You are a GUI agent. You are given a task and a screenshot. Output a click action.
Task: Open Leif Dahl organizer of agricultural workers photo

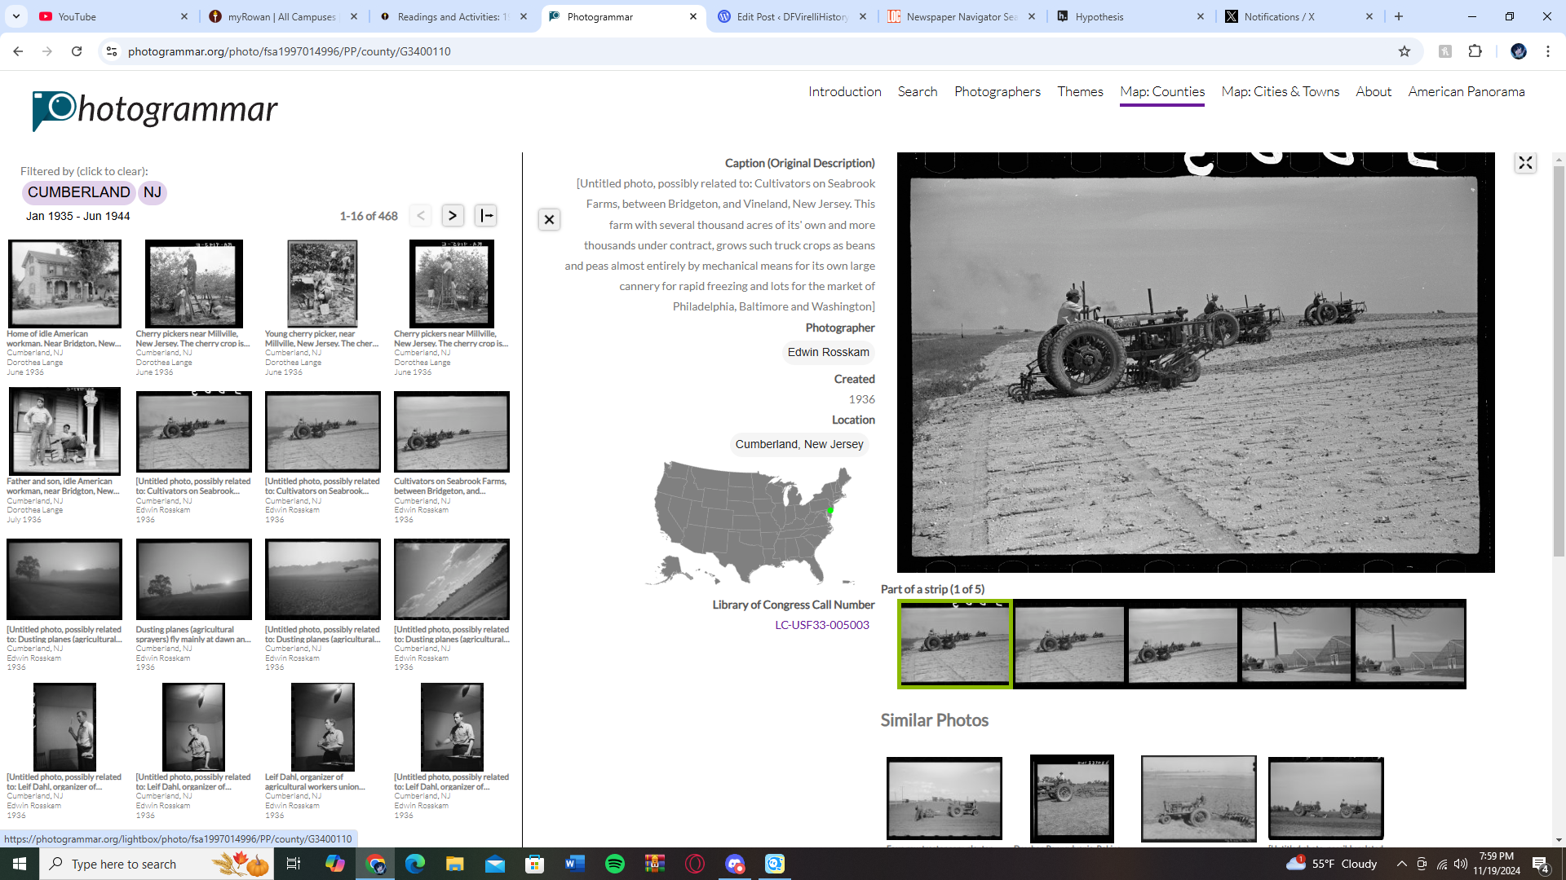click(x=322, y=727)
